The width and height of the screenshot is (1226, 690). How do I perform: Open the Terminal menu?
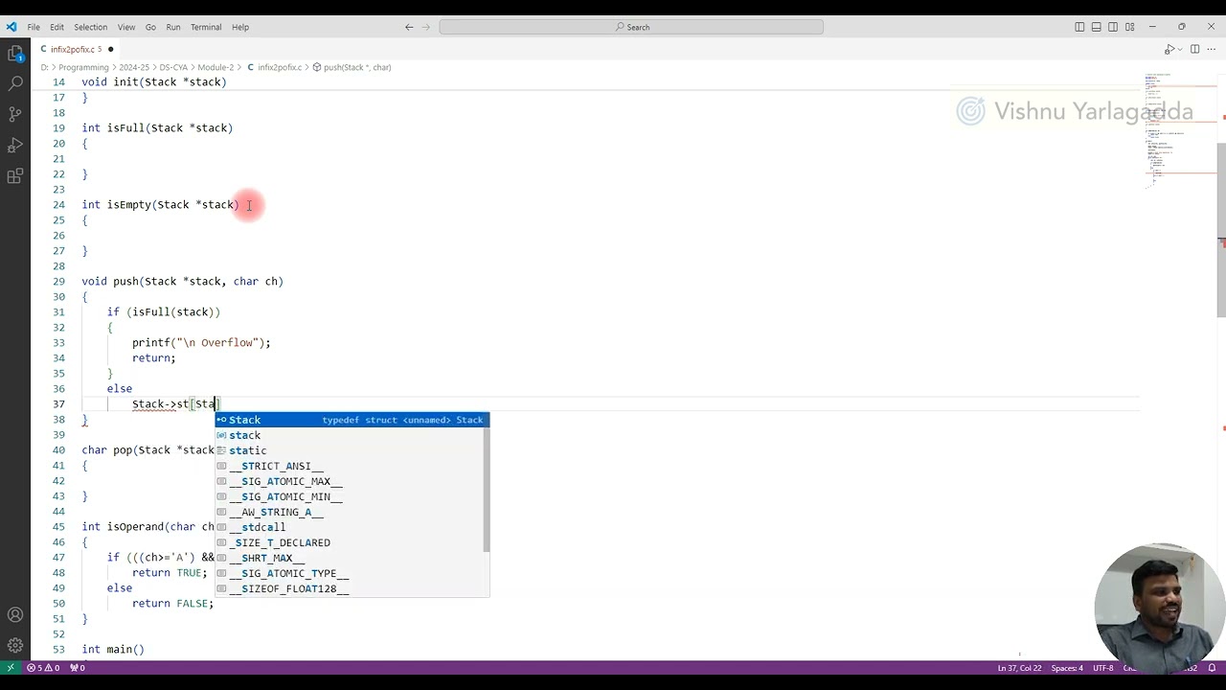(x=206, y=27)
